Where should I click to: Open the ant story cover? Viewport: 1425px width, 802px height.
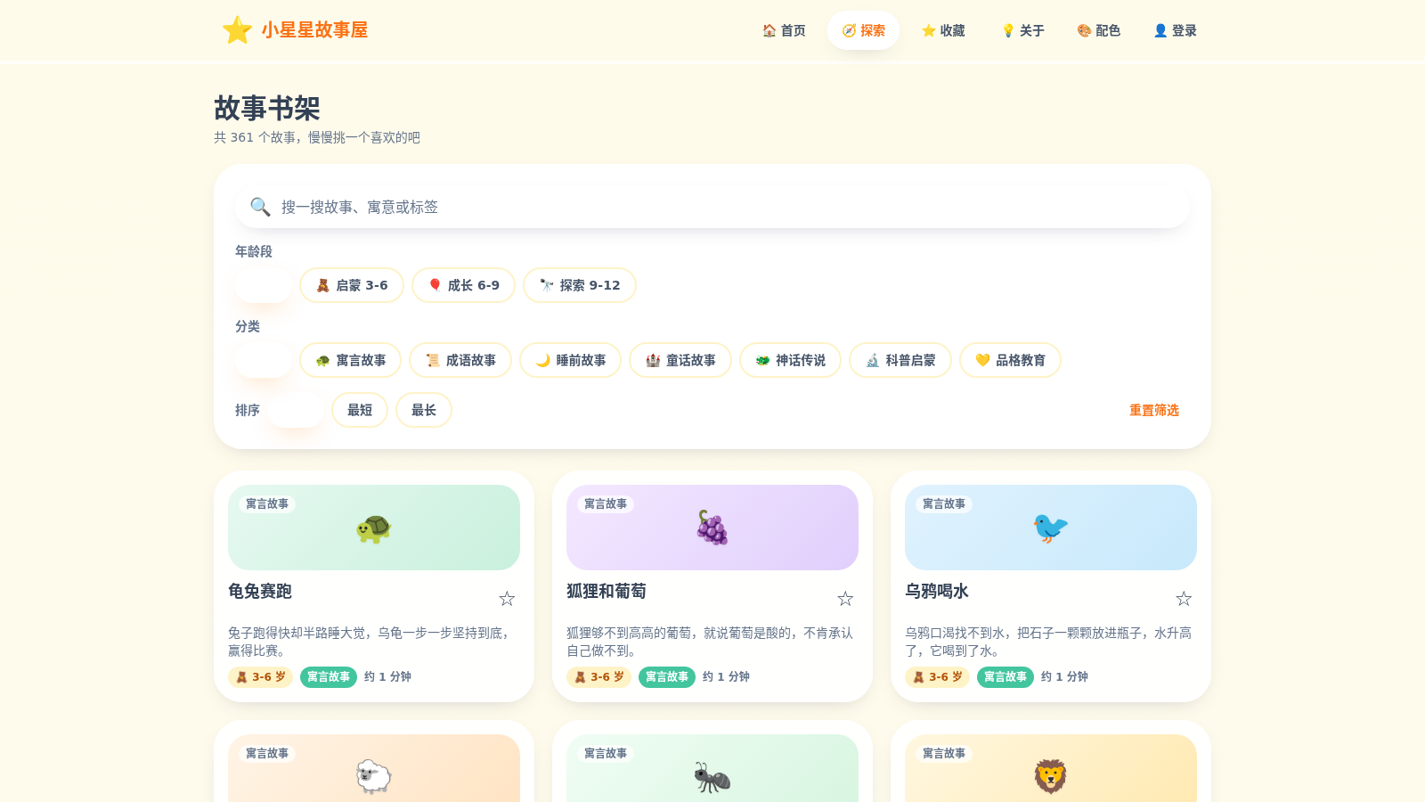[x=712, y=768]
